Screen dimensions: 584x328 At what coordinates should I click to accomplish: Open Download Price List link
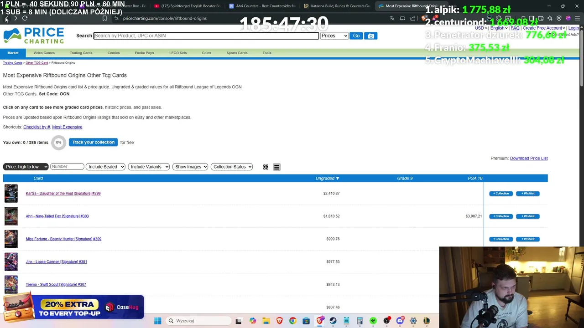(529, 158)
